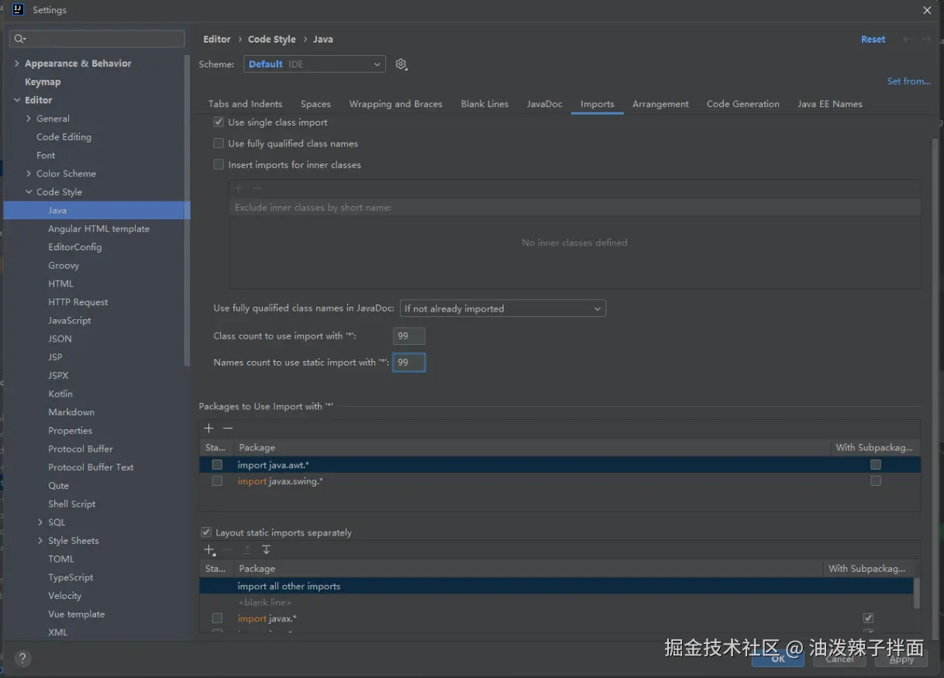The height and width of the screenshot is (678, 944).
Task: Click the settings search field
Action: (x=97, y=39)
